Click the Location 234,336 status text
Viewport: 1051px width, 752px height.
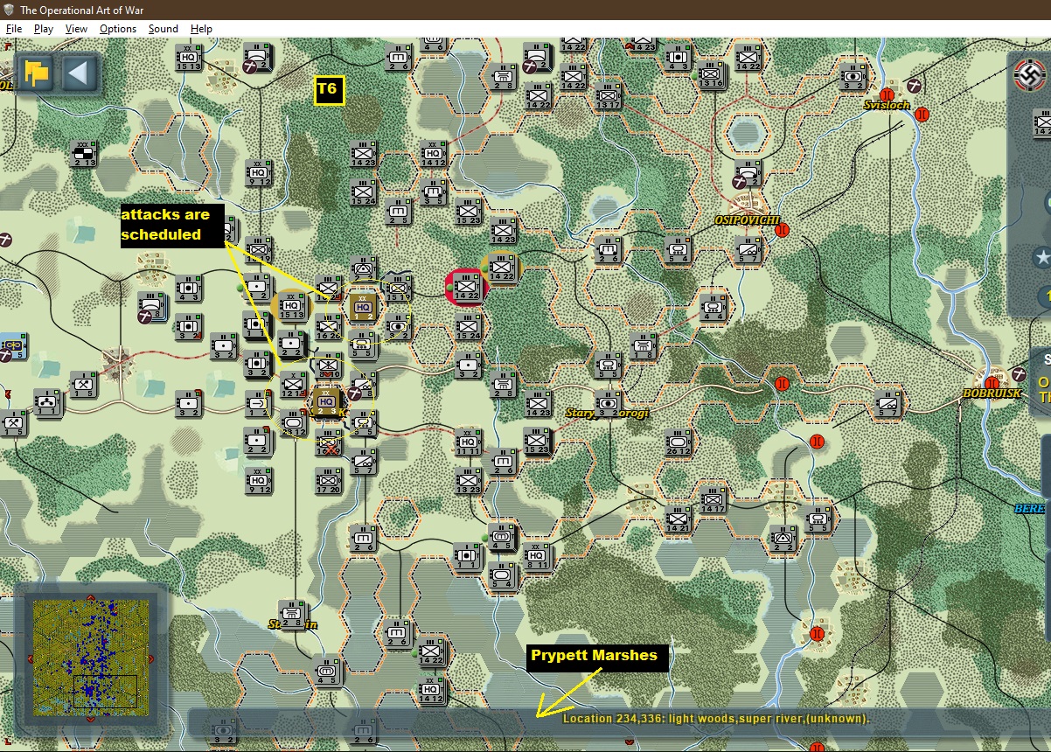coord(715,718)
